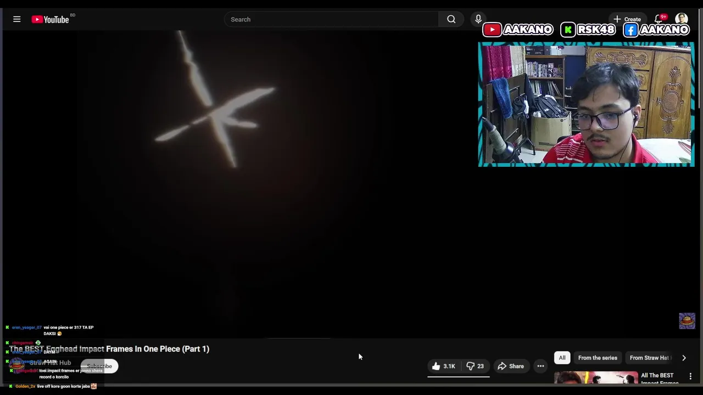Open the Straw Hat Hub channel name

pos(50,363)
